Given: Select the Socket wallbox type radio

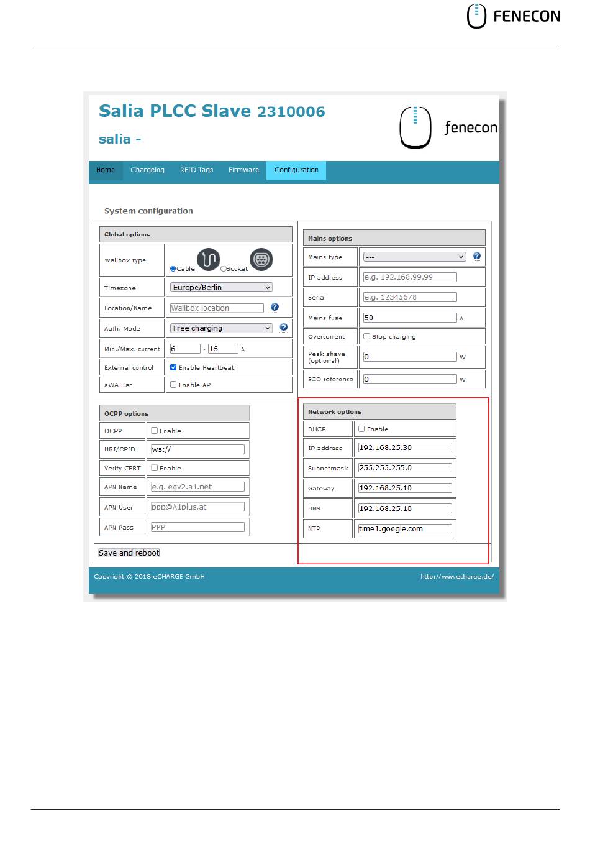Looking at the screenshot, I should click(224, 269).
